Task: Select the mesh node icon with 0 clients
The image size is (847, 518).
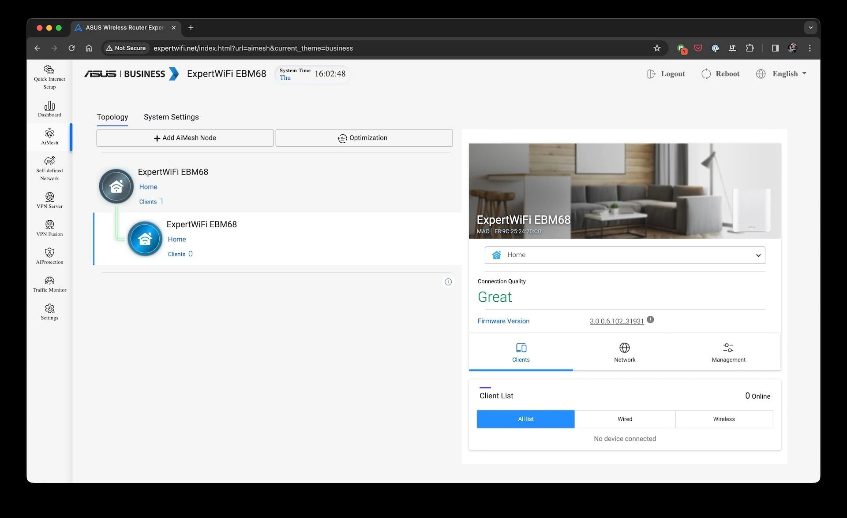Action: click(x=145, y=239)
